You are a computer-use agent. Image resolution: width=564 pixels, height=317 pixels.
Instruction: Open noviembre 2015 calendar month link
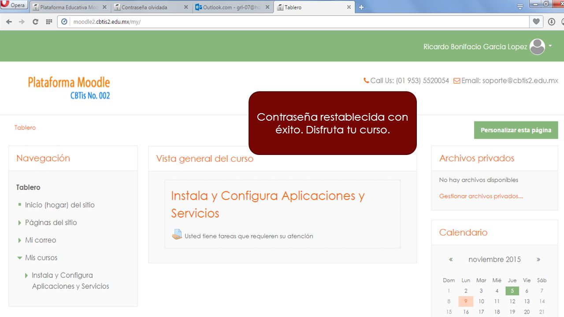(x=494, y=259)
